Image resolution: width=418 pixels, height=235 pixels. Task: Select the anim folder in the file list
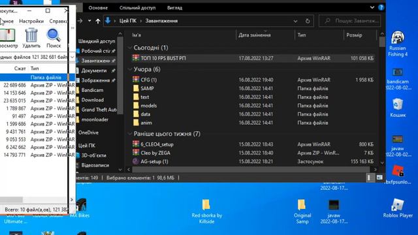(253, 123)
